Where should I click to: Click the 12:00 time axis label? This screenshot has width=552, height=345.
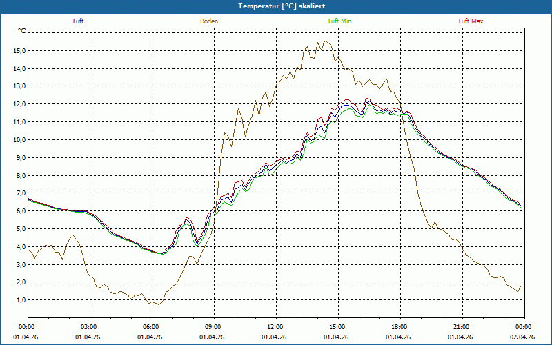click(275, 327)
